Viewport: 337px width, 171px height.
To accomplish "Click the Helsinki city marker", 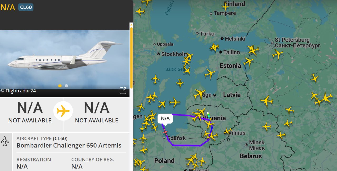I will coord(222,38).
